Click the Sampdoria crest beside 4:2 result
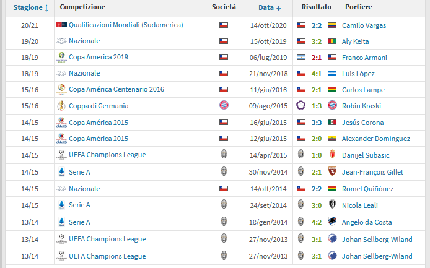This screenshot has width=430, height=268. tap(332, 222)
